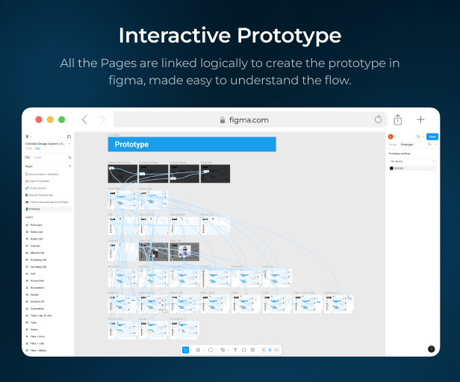The image size is (460, 382).
Task: Switch to the File tab
Action: coord(28,157)
